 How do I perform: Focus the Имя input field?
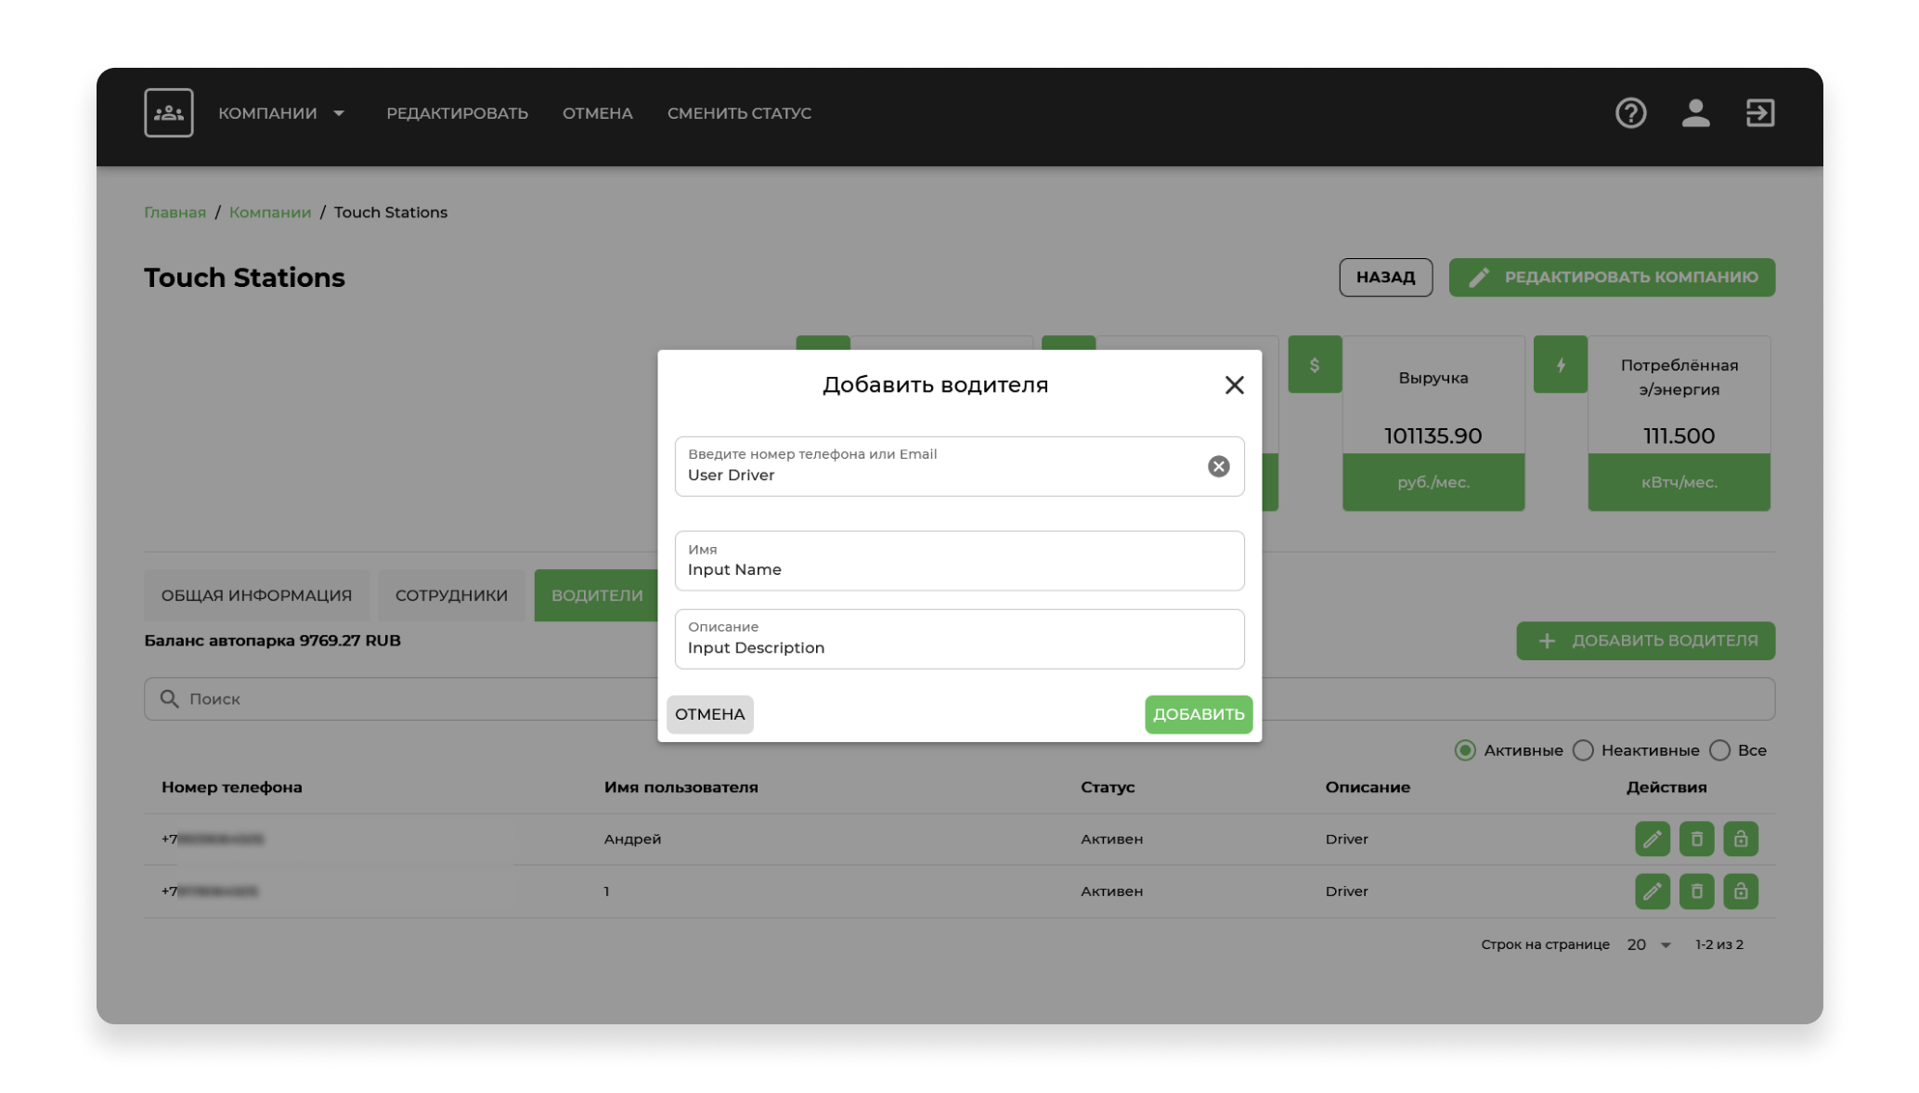(x=959, y=561)
